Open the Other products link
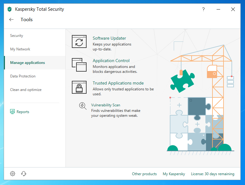Viewport: 245px width, 185px height. 144,174
